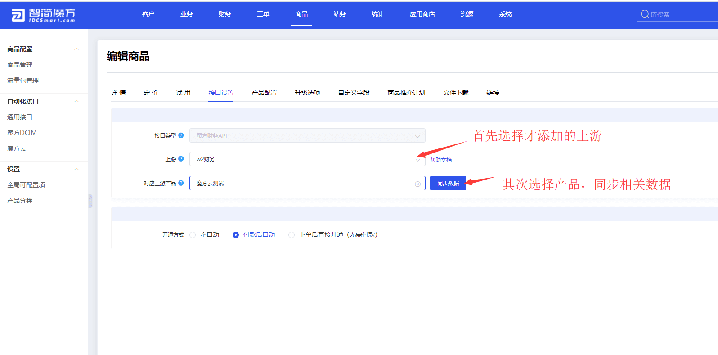718x355 pixels.
Task: Go to 通用接口 in sidebar
Action: tap(20, 117)
